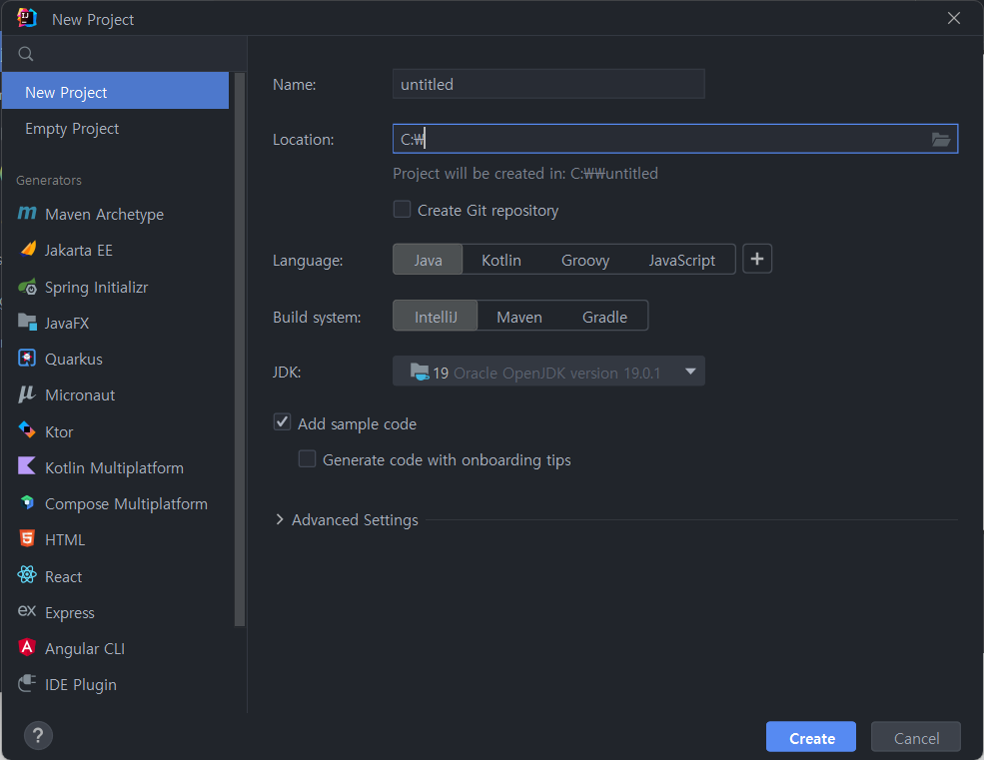Viewport: 984px width, 760px height.
Task: Pick the Quarkus generator icon
Action: pyautogui.click(x=27, y=359)
